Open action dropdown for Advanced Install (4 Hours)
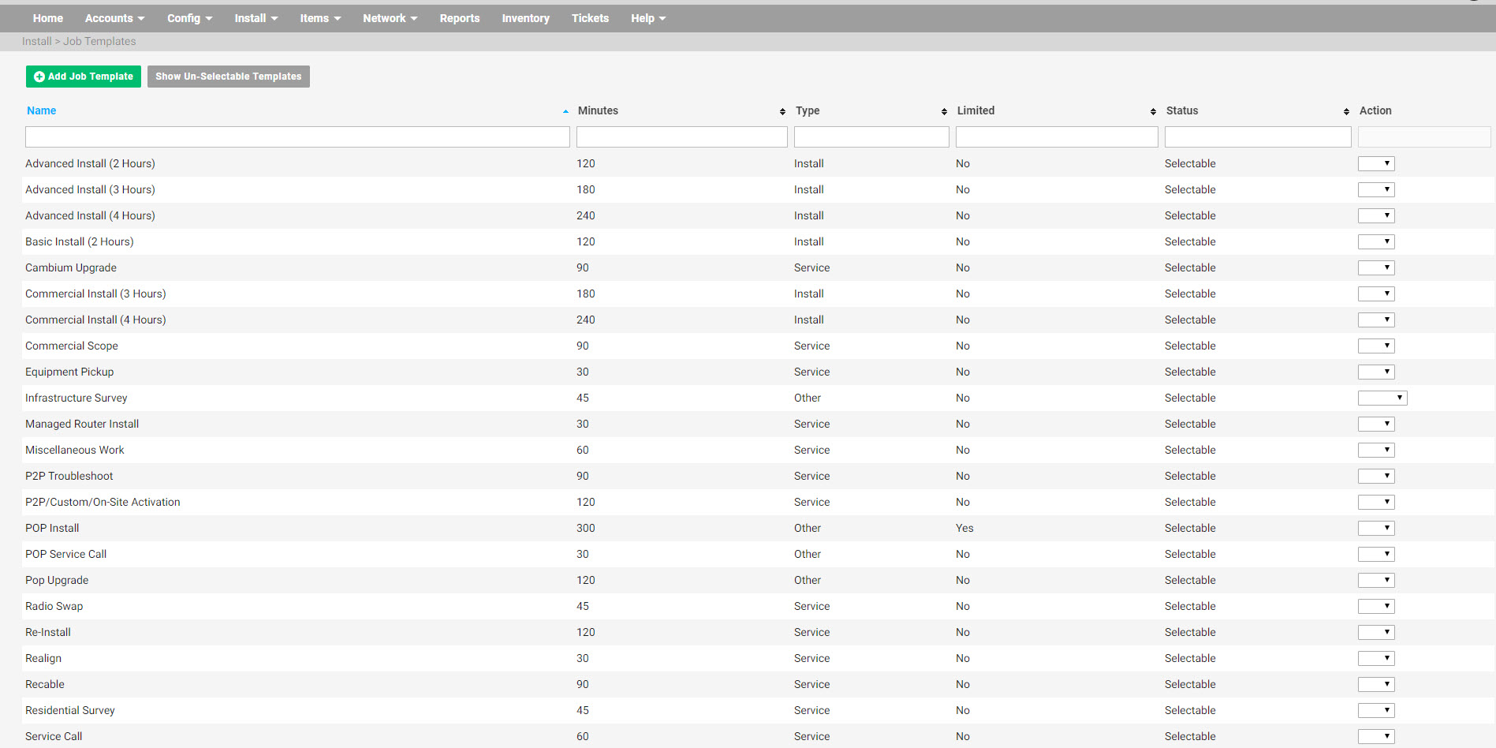This screenshot has height=748, width=1496. (x=1376, y=215)
